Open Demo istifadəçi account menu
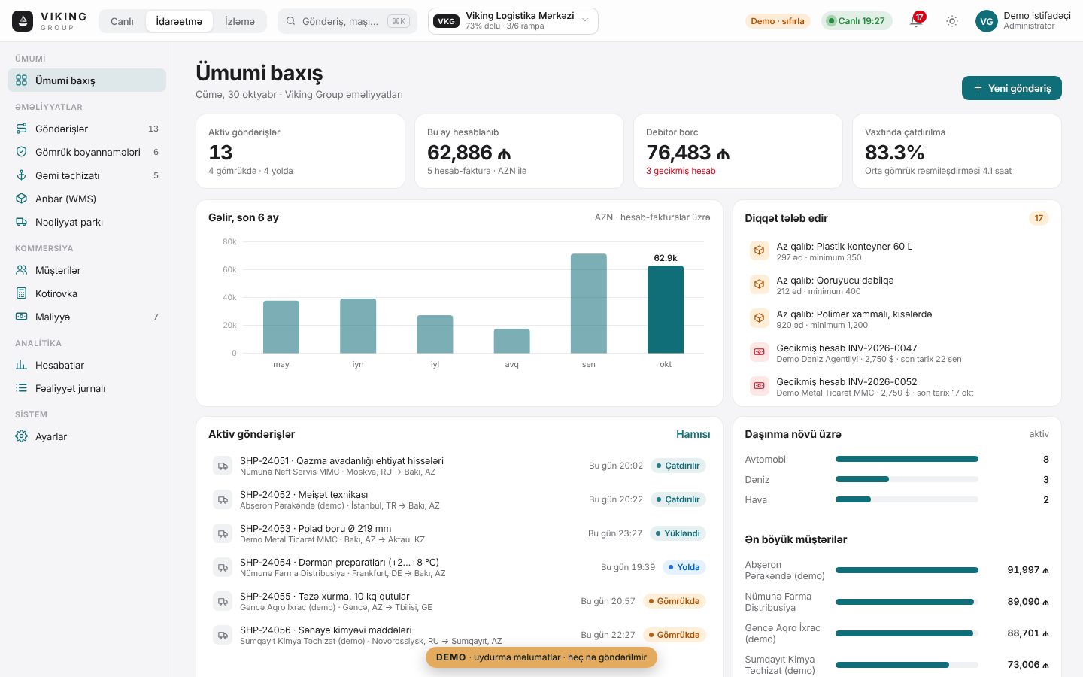Image resolution: width=1083 pixels, height=677 pixels. click(1024, 21)
